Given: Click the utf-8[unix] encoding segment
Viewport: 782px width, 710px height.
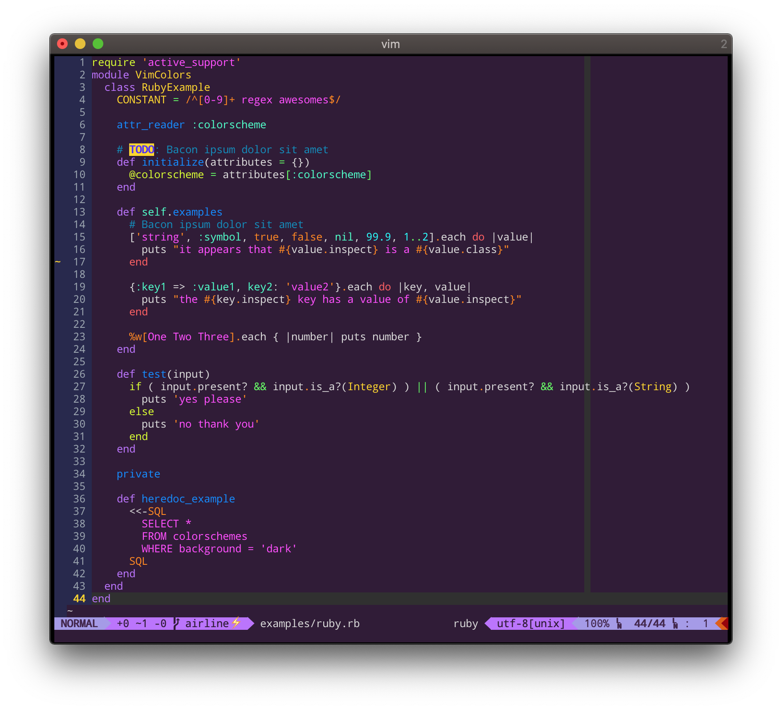Looking at the screenshot, I should pos(531,624).
